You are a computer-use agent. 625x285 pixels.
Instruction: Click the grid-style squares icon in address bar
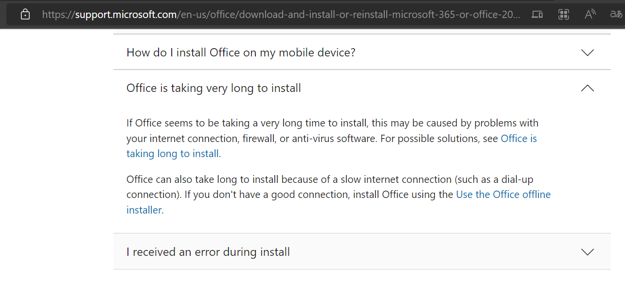564,15
